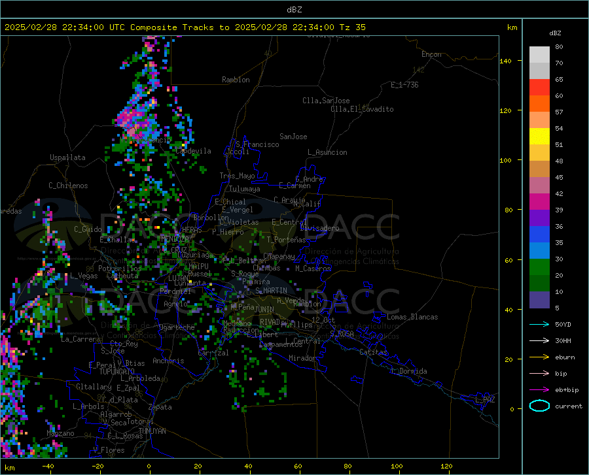Click the yellow 51 dBZ color swatch
Viewport: 589px width, 475px height.
(x=539, y=137)
